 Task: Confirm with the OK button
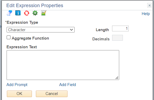click(x=19, y=94)
